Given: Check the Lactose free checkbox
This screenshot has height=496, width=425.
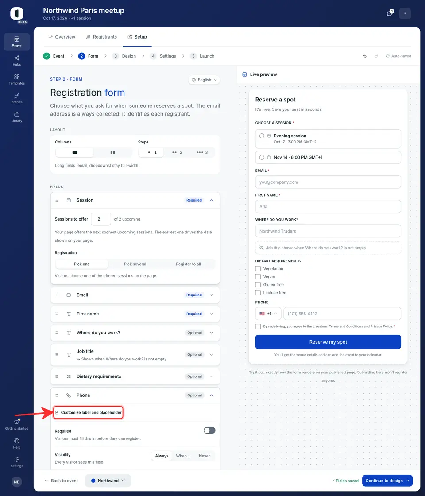Looking at the screenshot, I should 258,293.
